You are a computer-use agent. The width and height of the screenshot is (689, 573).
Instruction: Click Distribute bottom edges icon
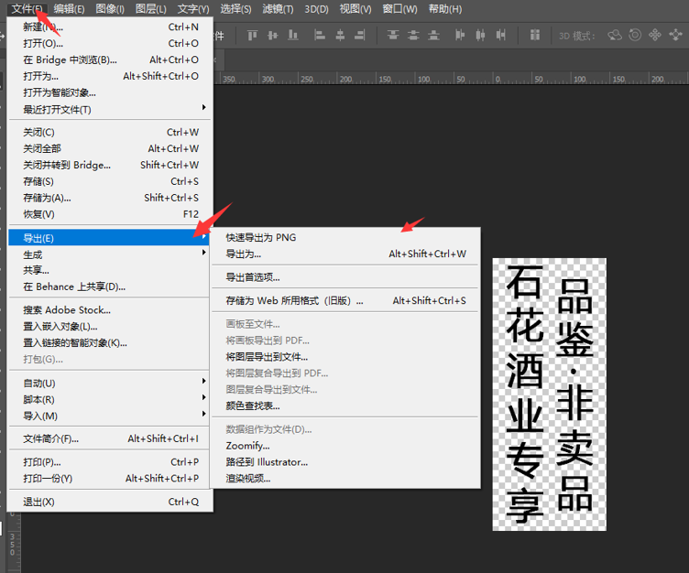click(x=433, y=35)
